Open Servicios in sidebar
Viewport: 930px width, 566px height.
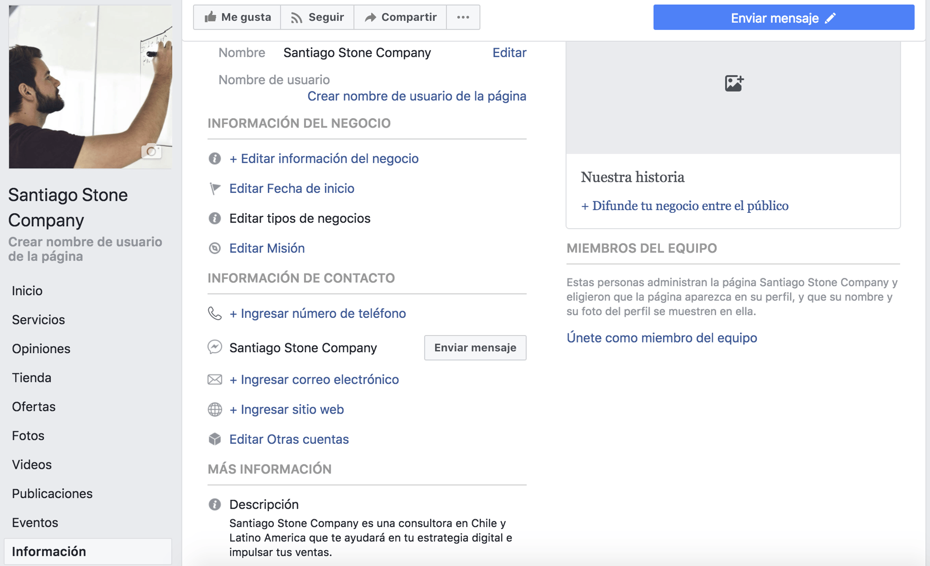(x=38, y=320)
